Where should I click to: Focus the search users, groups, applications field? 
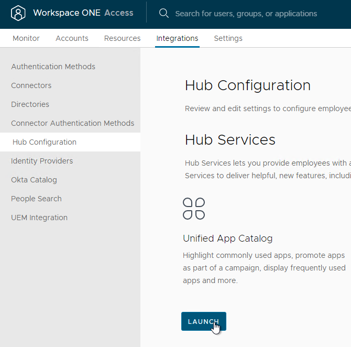click(x=246, y=14)
